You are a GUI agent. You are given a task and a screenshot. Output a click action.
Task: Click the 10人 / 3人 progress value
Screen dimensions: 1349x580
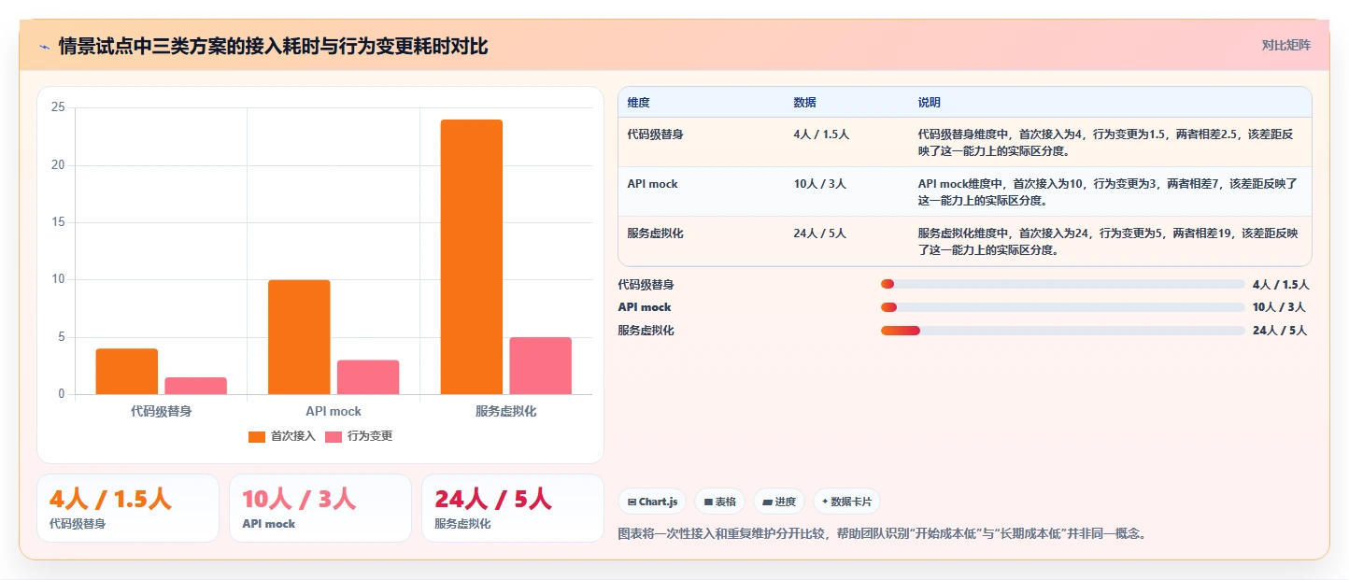[1279, 307]
